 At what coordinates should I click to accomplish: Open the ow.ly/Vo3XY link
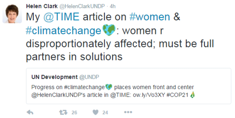point(149,95)
